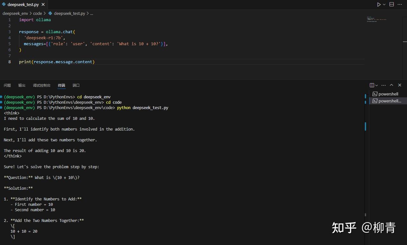Screen dimensions: 407x245
Task: Toggle maximize panel with the chevron
Action: click(391, 85)
